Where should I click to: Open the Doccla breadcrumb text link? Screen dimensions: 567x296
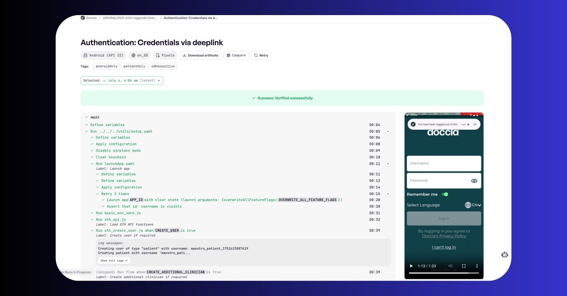tap(91, 17)
